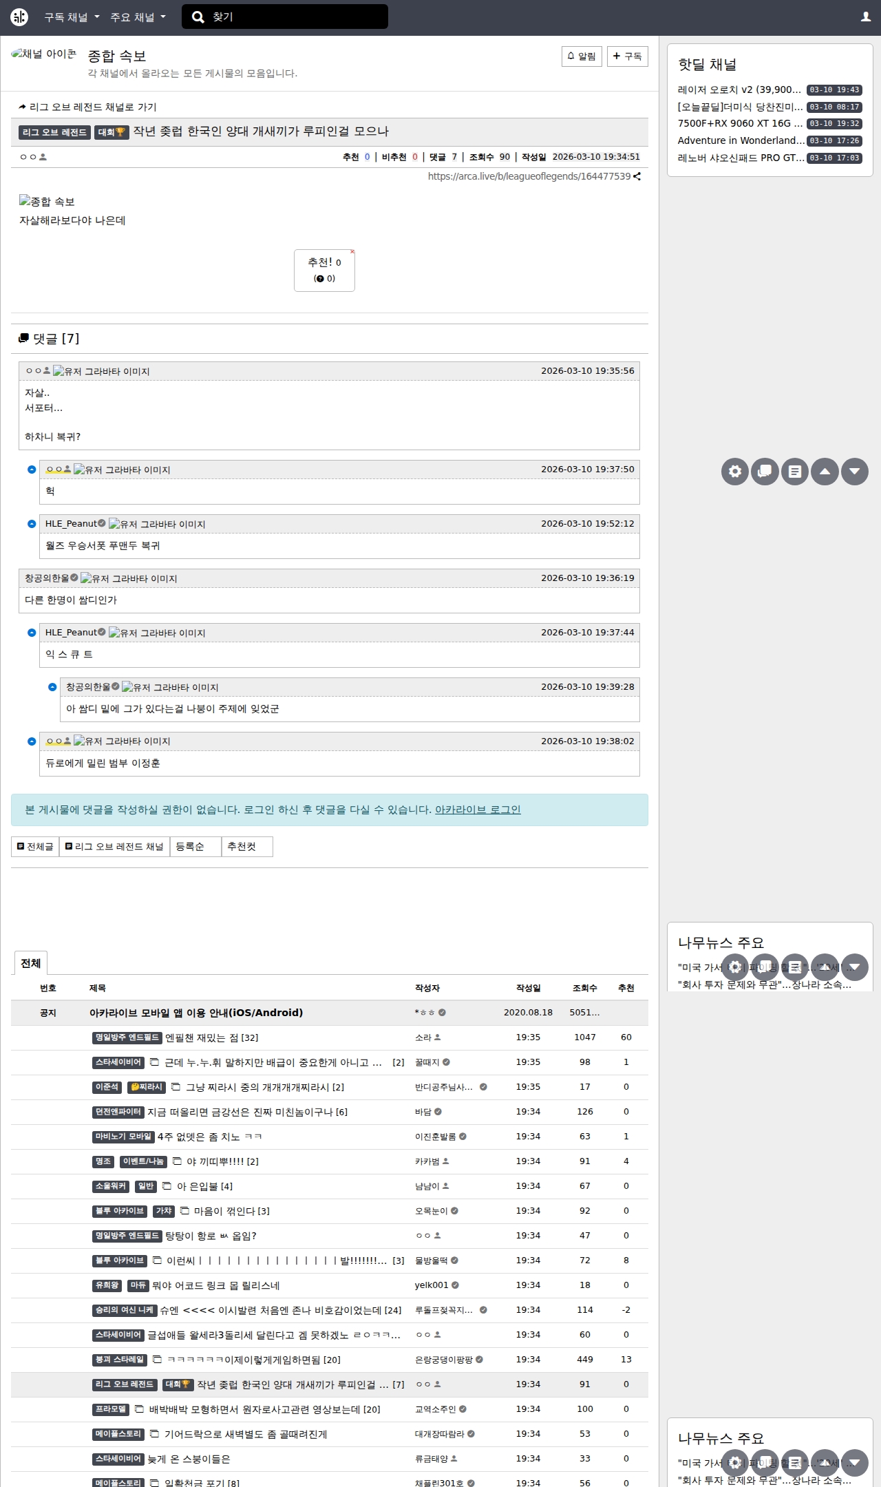Image resolution: width=881 pixels, height=1487 pixels.
Task: Click the 이벤트/나눔 category badge
Action: [143, 1161]
